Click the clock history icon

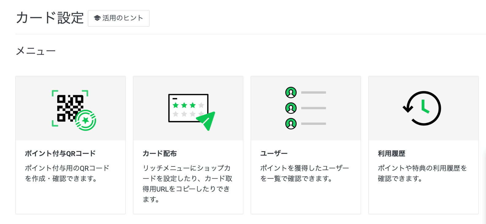tap(422, 108)
